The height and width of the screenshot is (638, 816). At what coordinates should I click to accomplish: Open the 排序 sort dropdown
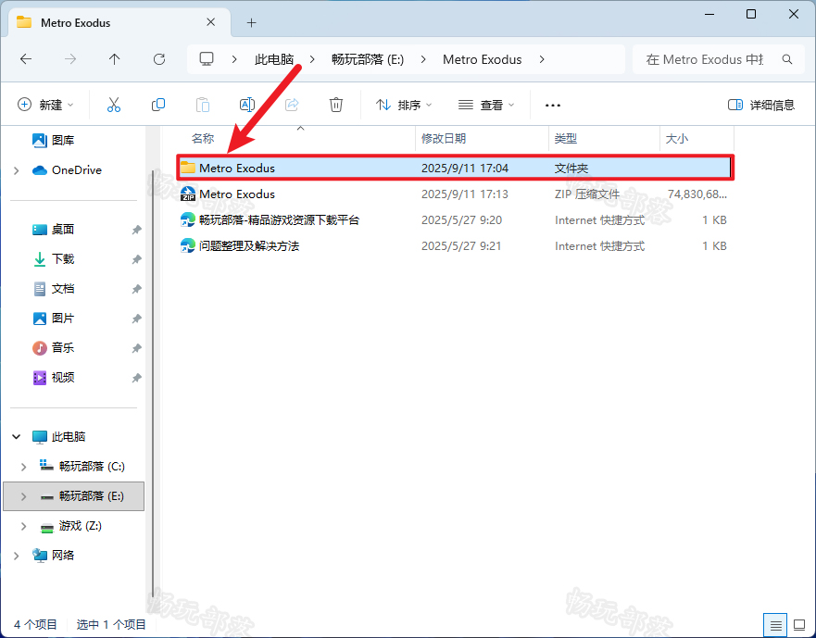click(404, 105)
